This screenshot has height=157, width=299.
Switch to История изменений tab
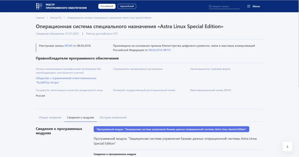pyautogui.click(x=113, y=117)
